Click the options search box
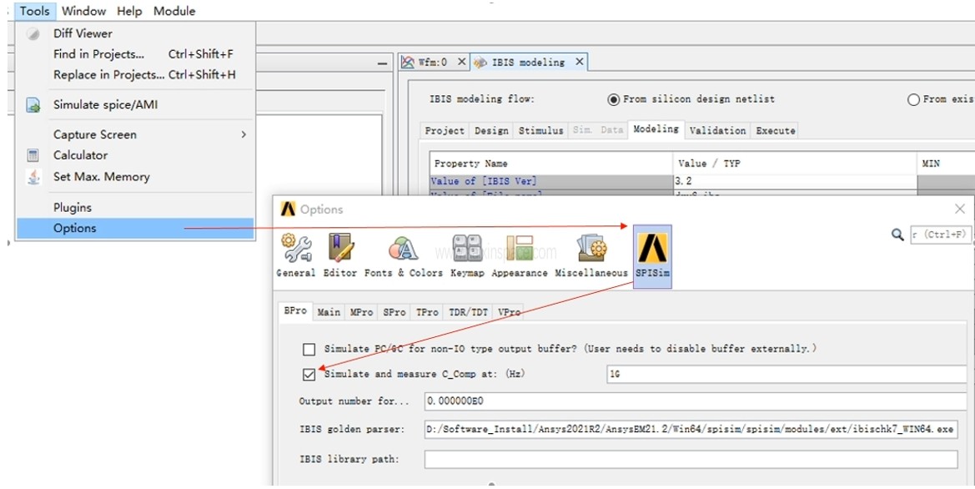This screenshot has width=975, height=489. coord(940,235)
